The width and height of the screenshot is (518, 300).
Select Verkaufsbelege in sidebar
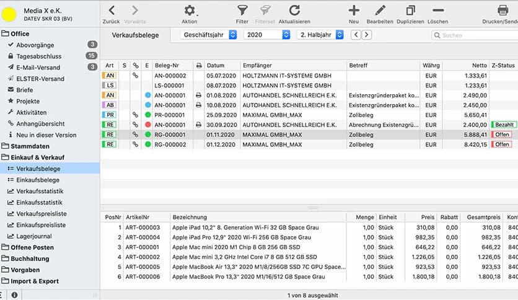(x=50, y=169)
